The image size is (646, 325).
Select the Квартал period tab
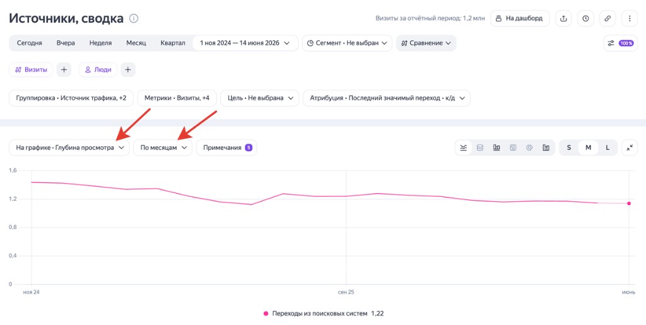tap(173, 43)
